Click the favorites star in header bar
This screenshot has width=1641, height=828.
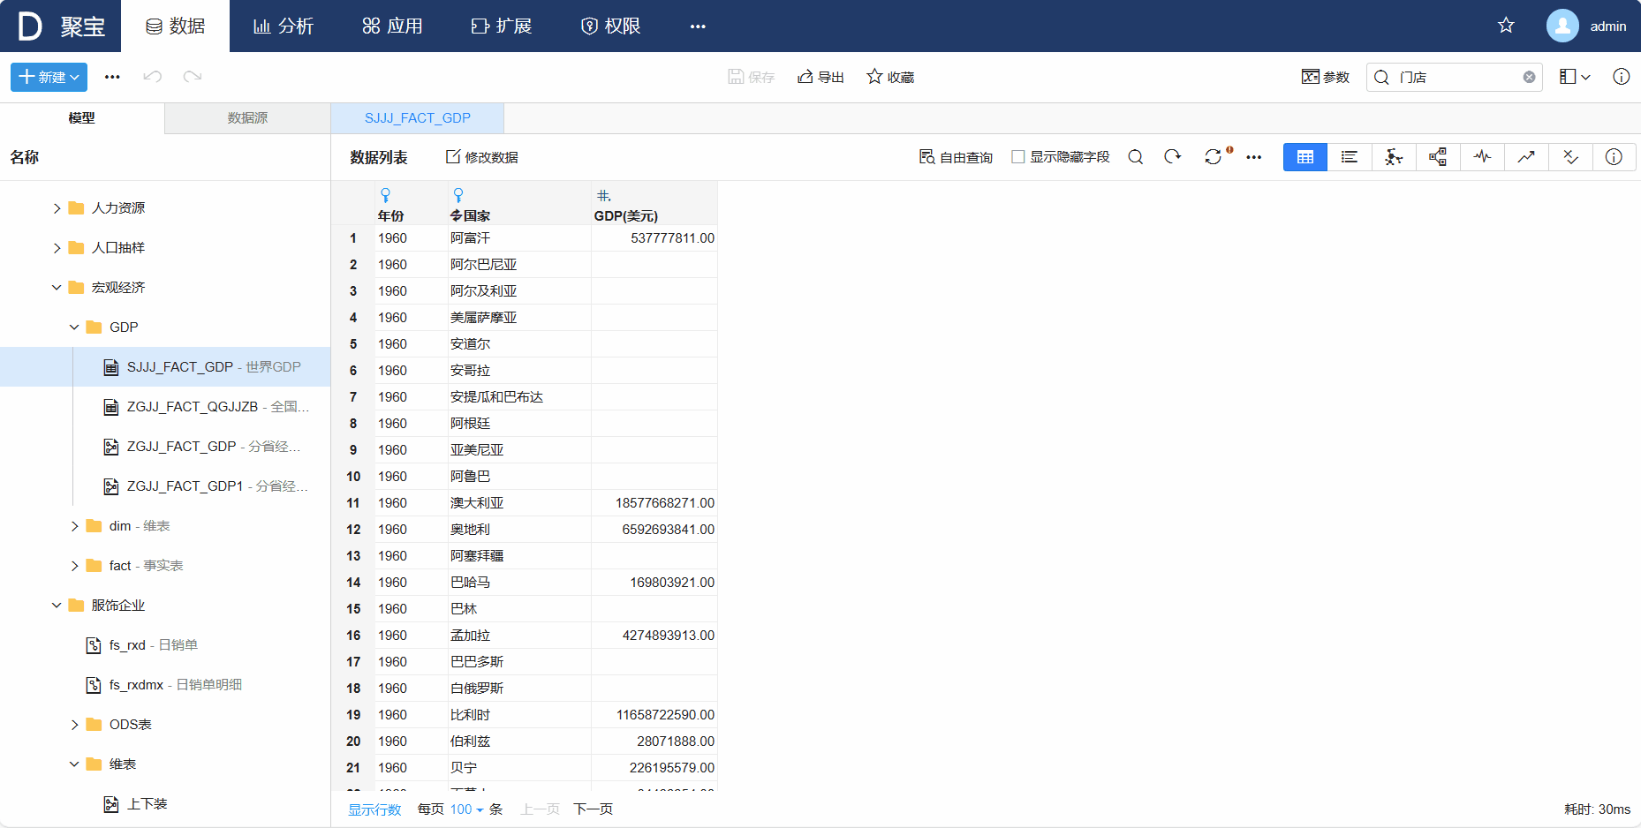[1506, 26]
